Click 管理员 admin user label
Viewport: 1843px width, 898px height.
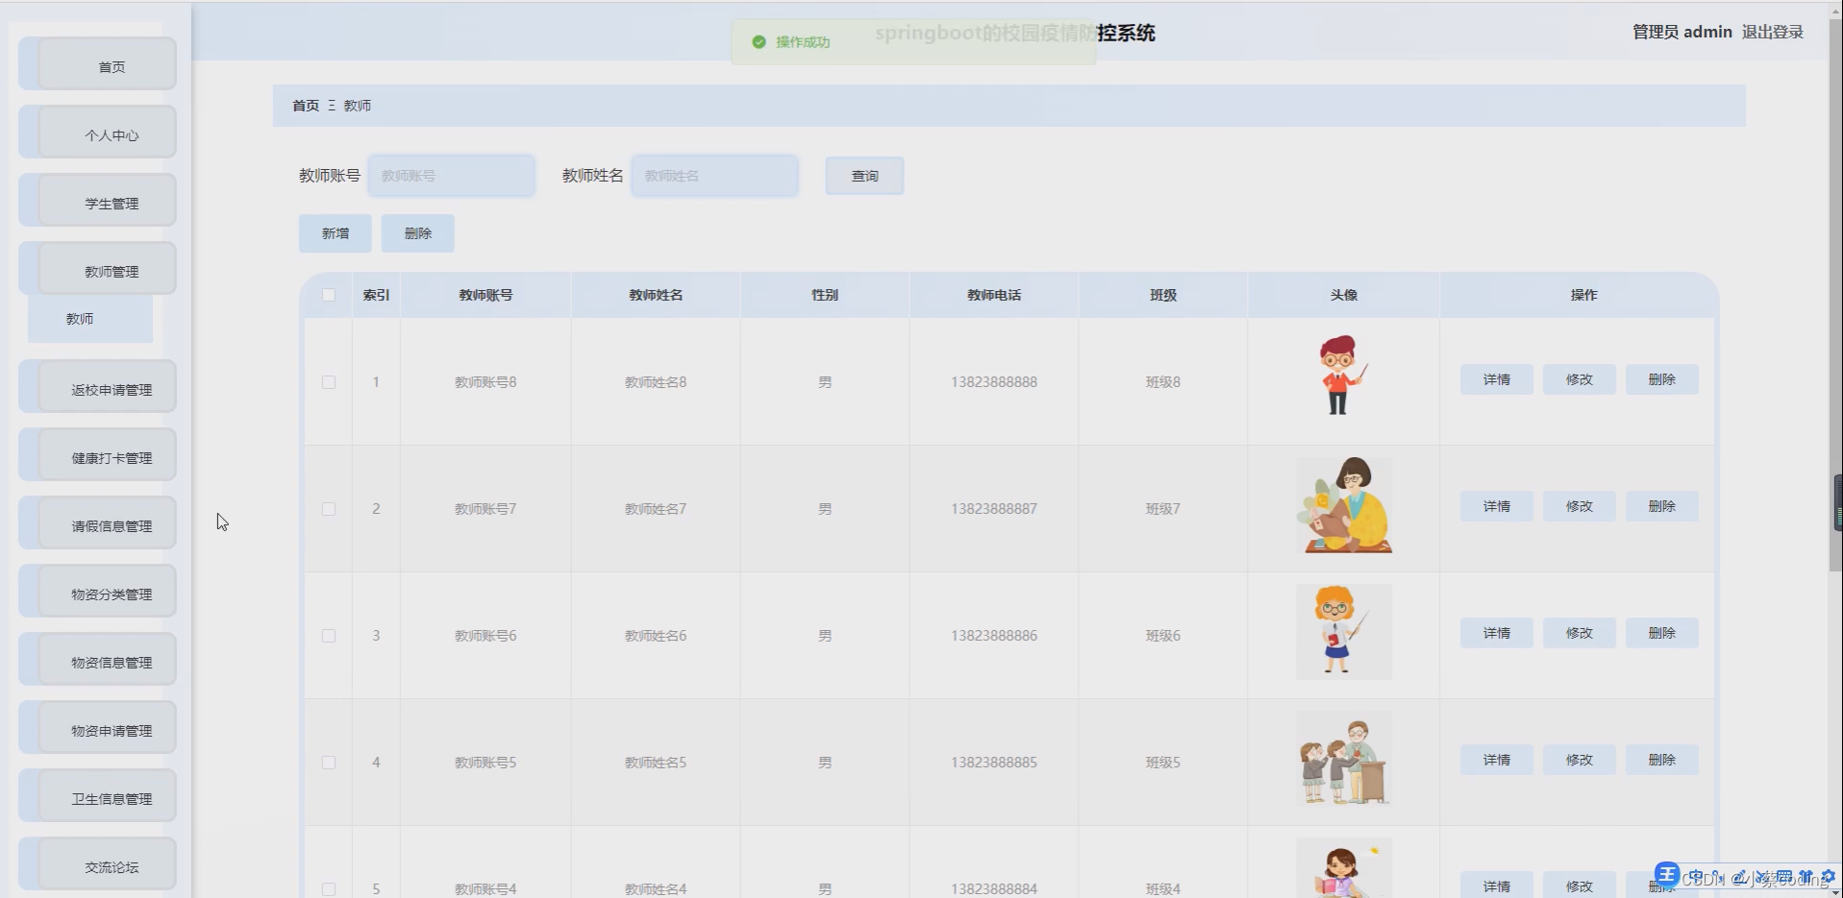(x=1681, y=32)
